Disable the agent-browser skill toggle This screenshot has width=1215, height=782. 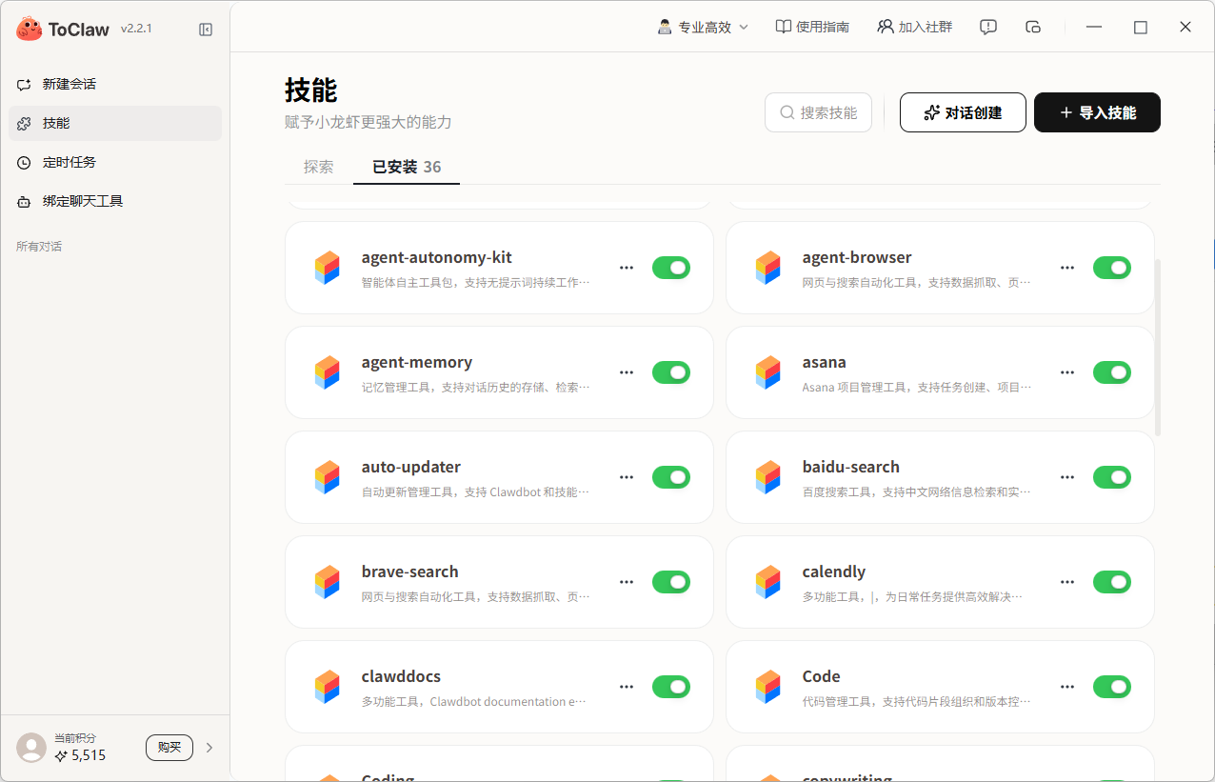[1112, 268]
